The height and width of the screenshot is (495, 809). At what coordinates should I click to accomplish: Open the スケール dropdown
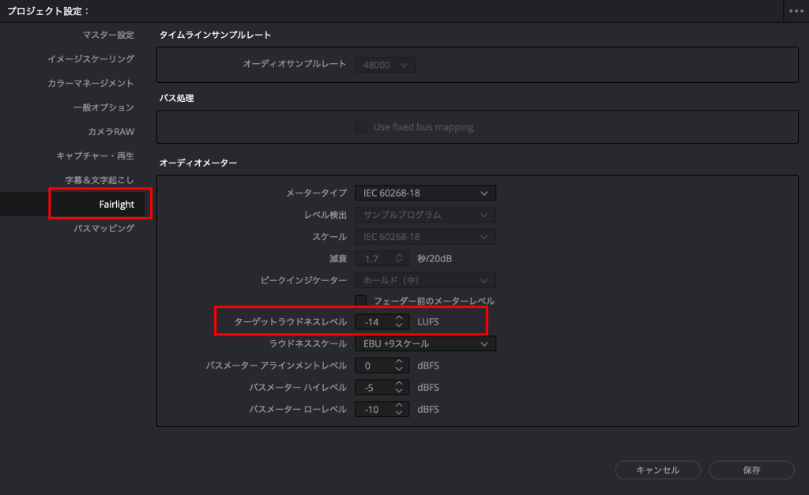point(425,236)
